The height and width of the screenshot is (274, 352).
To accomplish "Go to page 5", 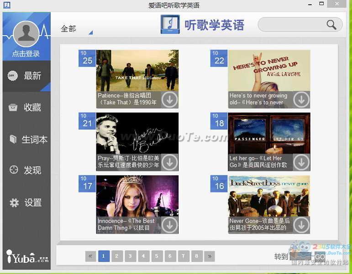I will pyautogui.click(x=157, y=256).
